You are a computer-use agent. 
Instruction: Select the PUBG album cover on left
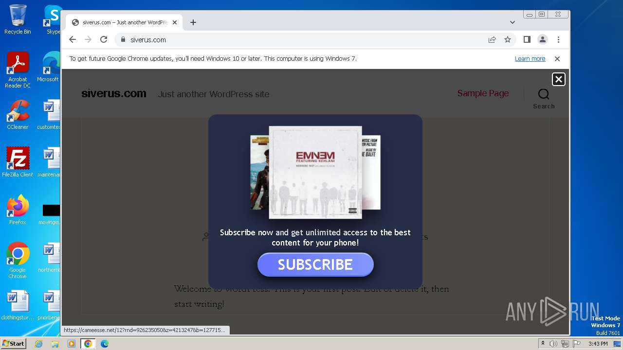tap(259, 172)
